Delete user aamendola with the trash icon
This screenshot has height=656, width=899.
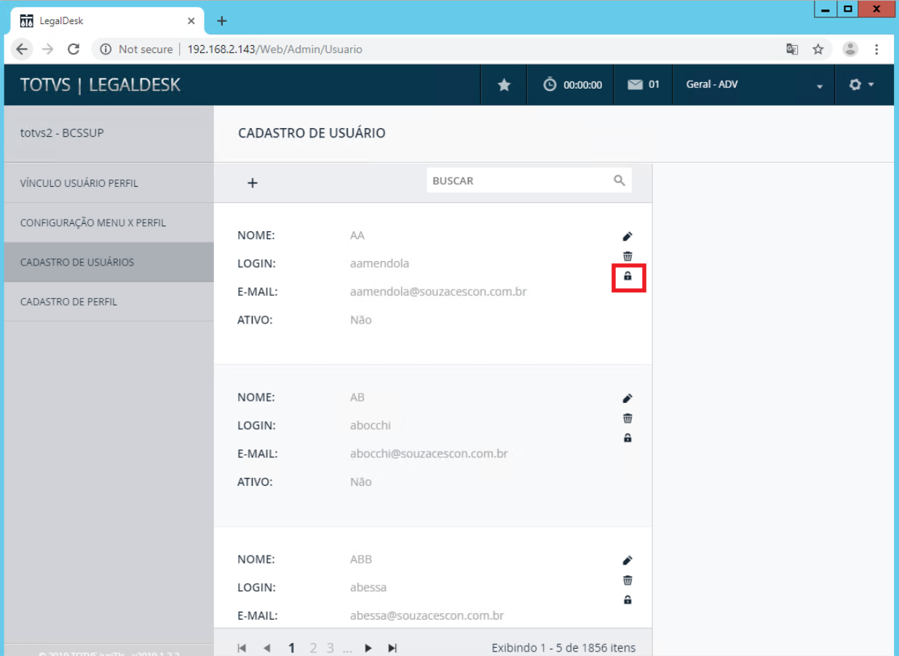[x=627, y=256]
